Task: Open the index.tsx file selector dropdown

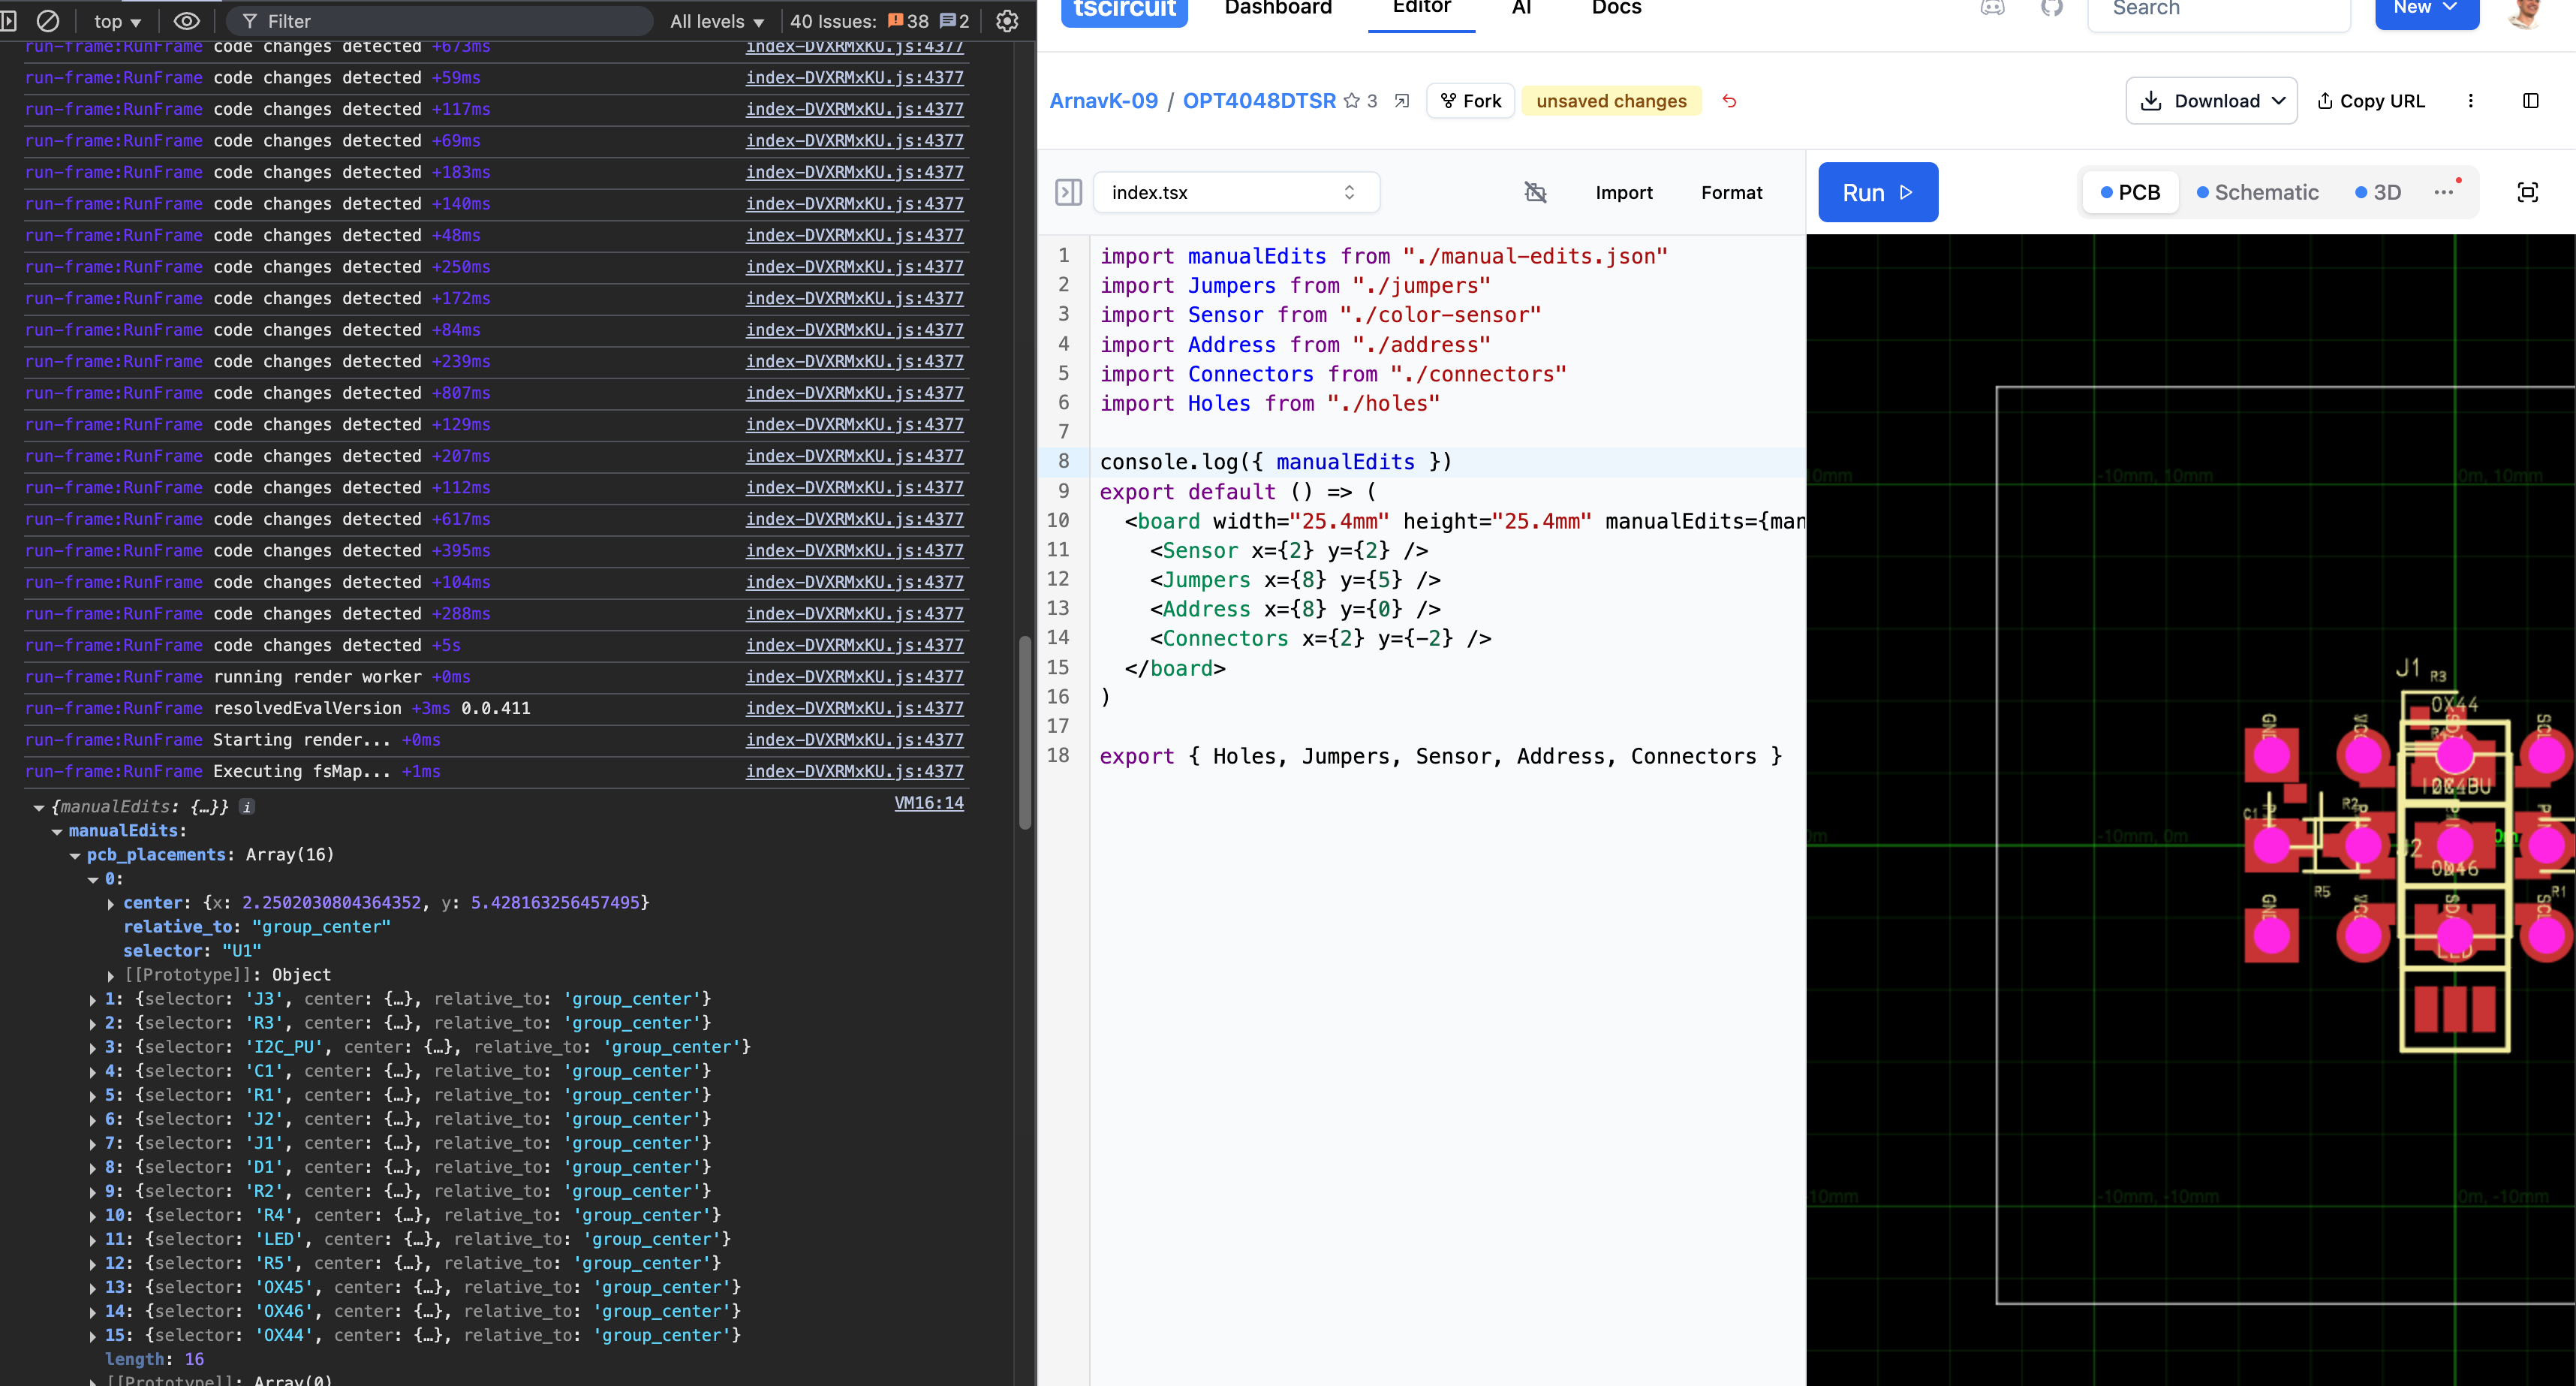Action: 1236,192
